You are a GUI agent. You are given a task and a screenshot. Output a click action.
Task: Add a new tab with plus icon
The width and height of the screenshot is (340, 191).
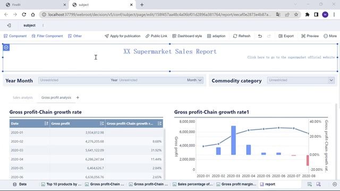click(x=78, y=98)
